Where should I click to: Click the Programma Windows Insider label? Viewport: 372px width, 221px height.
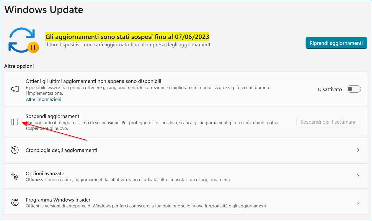click(58, 200)
